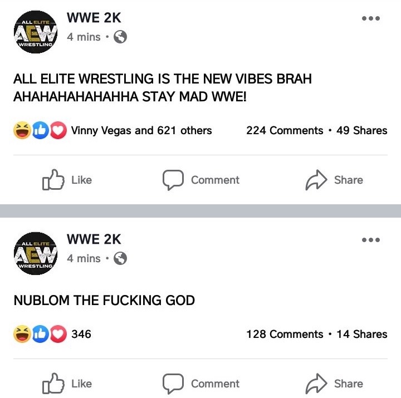Open the first post's three-dot options menu

[x=370, y=18]
